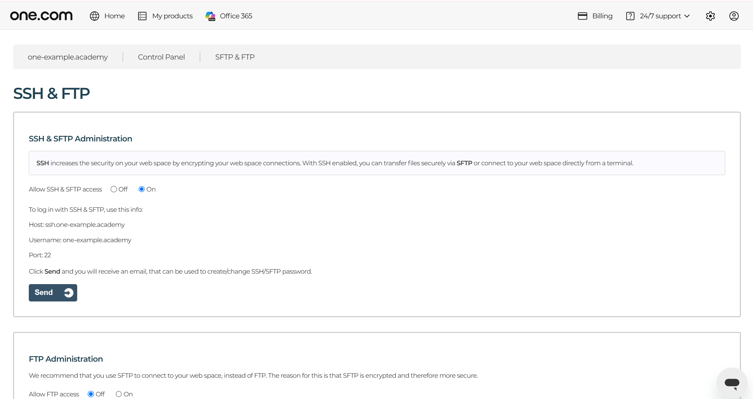
Task: Click the support question mark icon
Action: coord(630,16)
